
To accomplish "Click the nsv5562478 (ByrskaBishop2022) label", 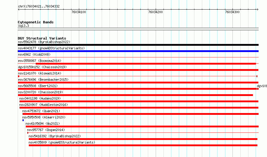I will coord(44,42).
